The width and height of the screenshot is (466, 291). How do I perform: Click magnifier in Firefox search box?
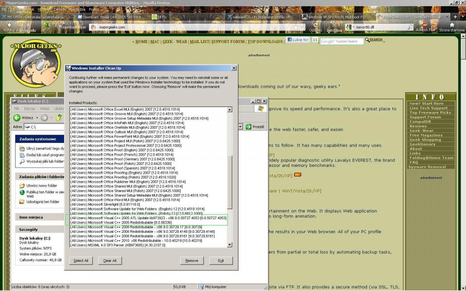click(x=410, y=27)
